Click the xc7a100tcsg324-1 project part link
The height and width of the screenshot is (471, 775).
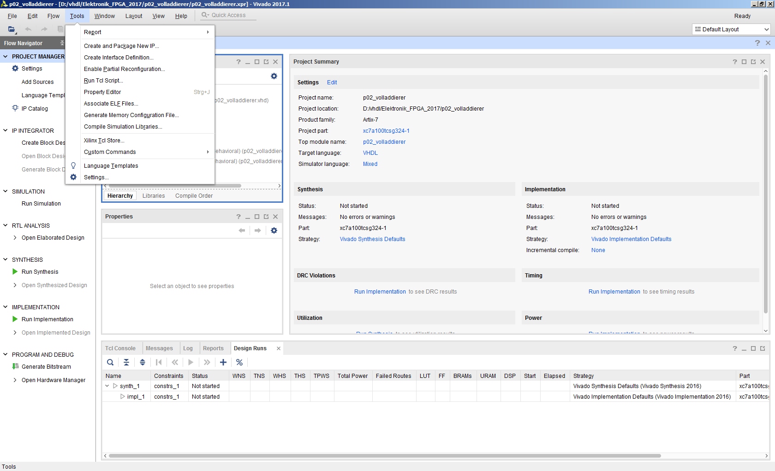click(x=386, y=131)
